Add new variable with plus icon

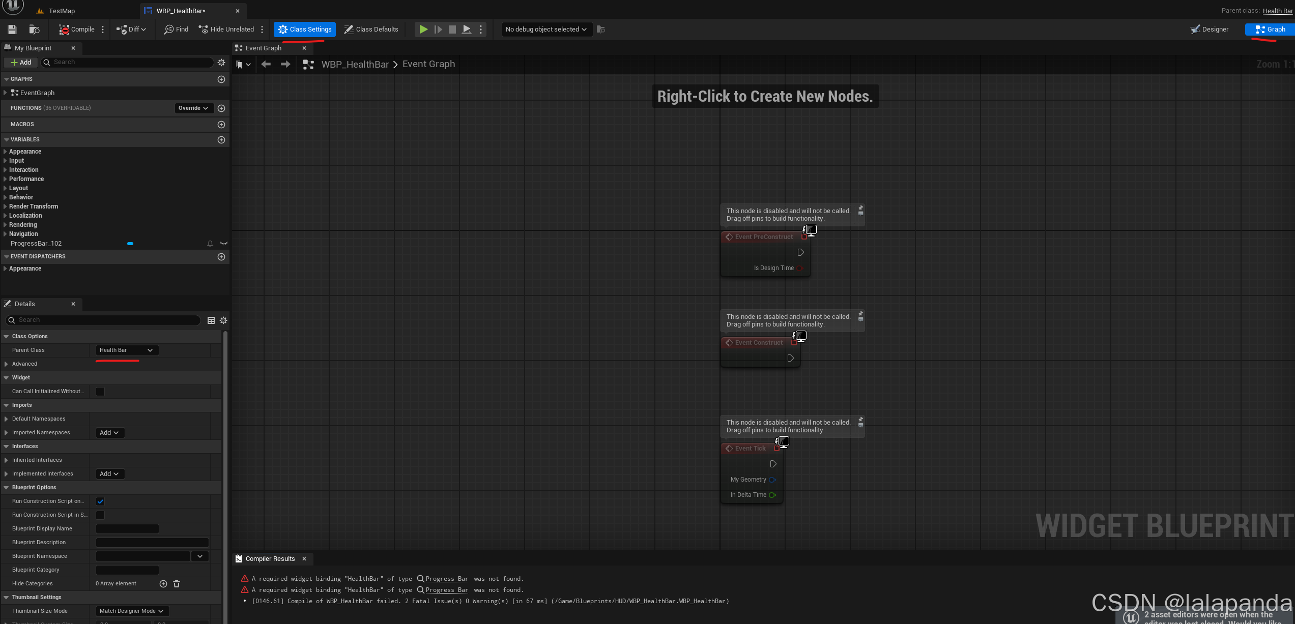pos(221,140)
